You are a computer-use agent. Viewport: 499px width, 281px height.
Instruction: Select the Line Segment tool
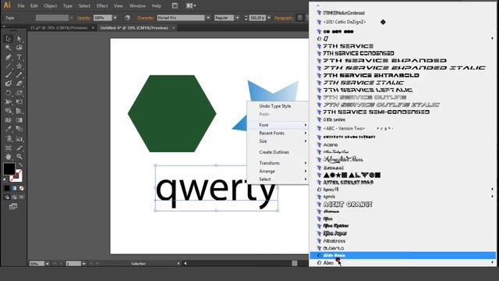pos(9,66)
